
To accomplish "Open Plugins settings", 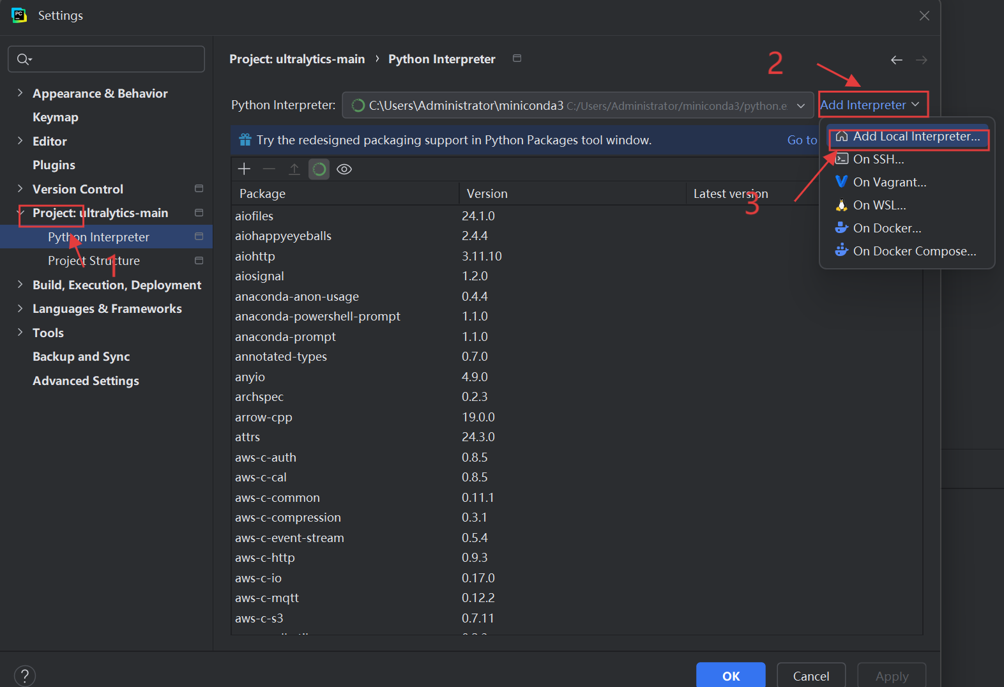I will [x=54, y=165].
